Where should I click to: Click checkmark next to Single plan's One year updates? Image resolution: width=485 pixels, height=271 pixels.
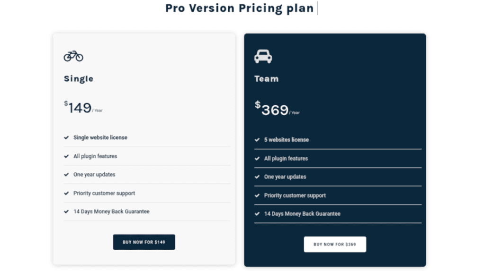[x=66, y=175]
